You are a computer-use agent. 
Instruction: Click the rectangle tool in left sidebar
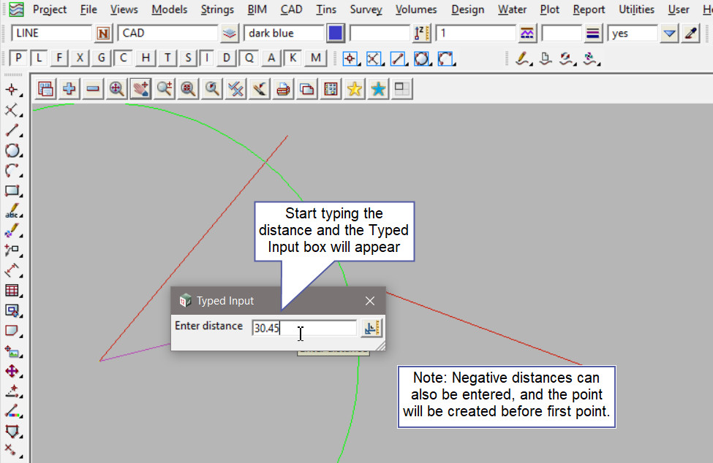(12, 191)
